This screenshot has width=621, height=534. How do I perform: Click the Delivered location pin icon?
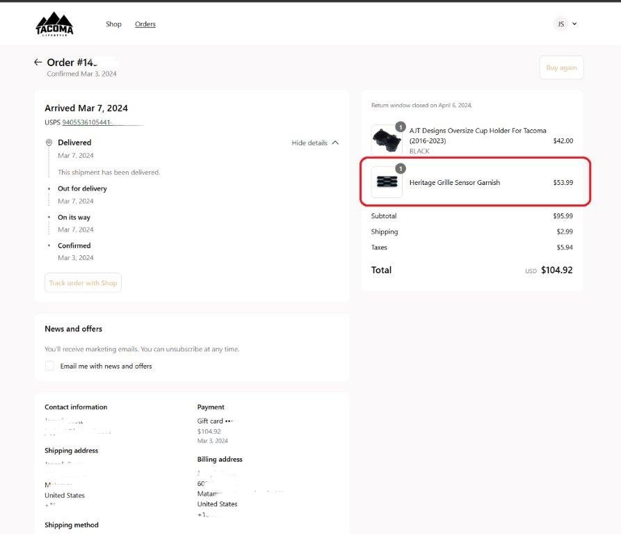point(49,143)
